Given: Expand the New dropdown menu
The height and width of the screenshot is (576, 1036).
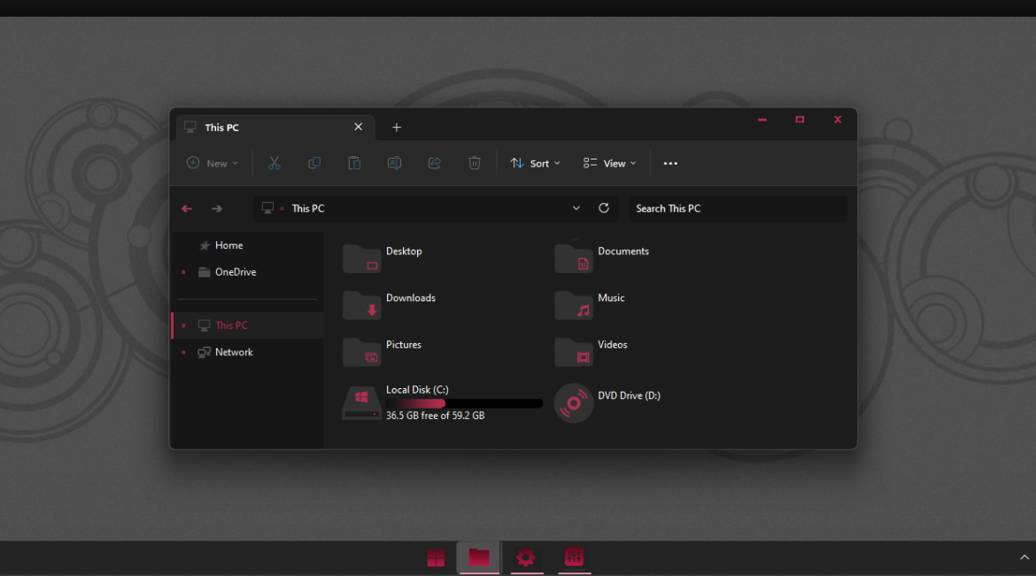Looking at the screenshot, I should click(213, 163).
